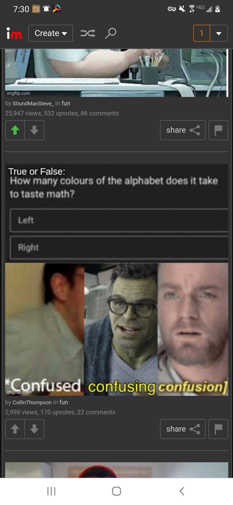Open the notifications count box

pos(202,33)
